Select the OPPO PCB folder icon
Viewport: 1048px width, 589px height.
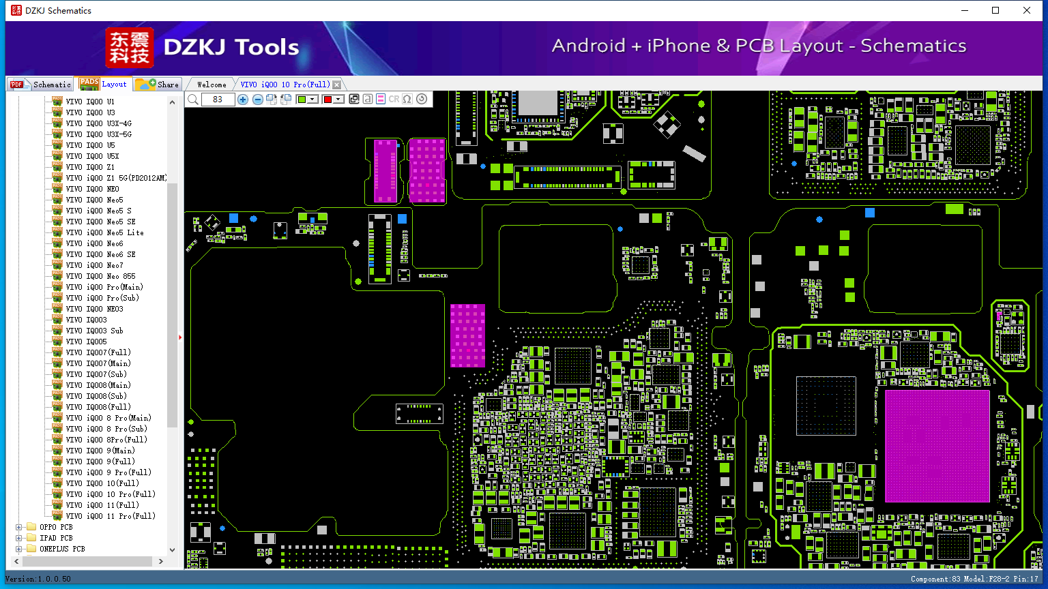(x=31, y=527)
